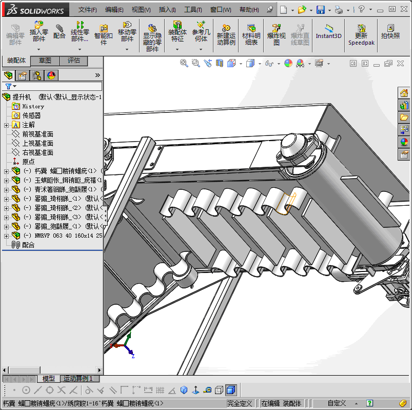The height and width of the screenshot is (410, 412).
Task: Switch to the 评估 (Evaluate) tab
Action: (x=73, y=61)
